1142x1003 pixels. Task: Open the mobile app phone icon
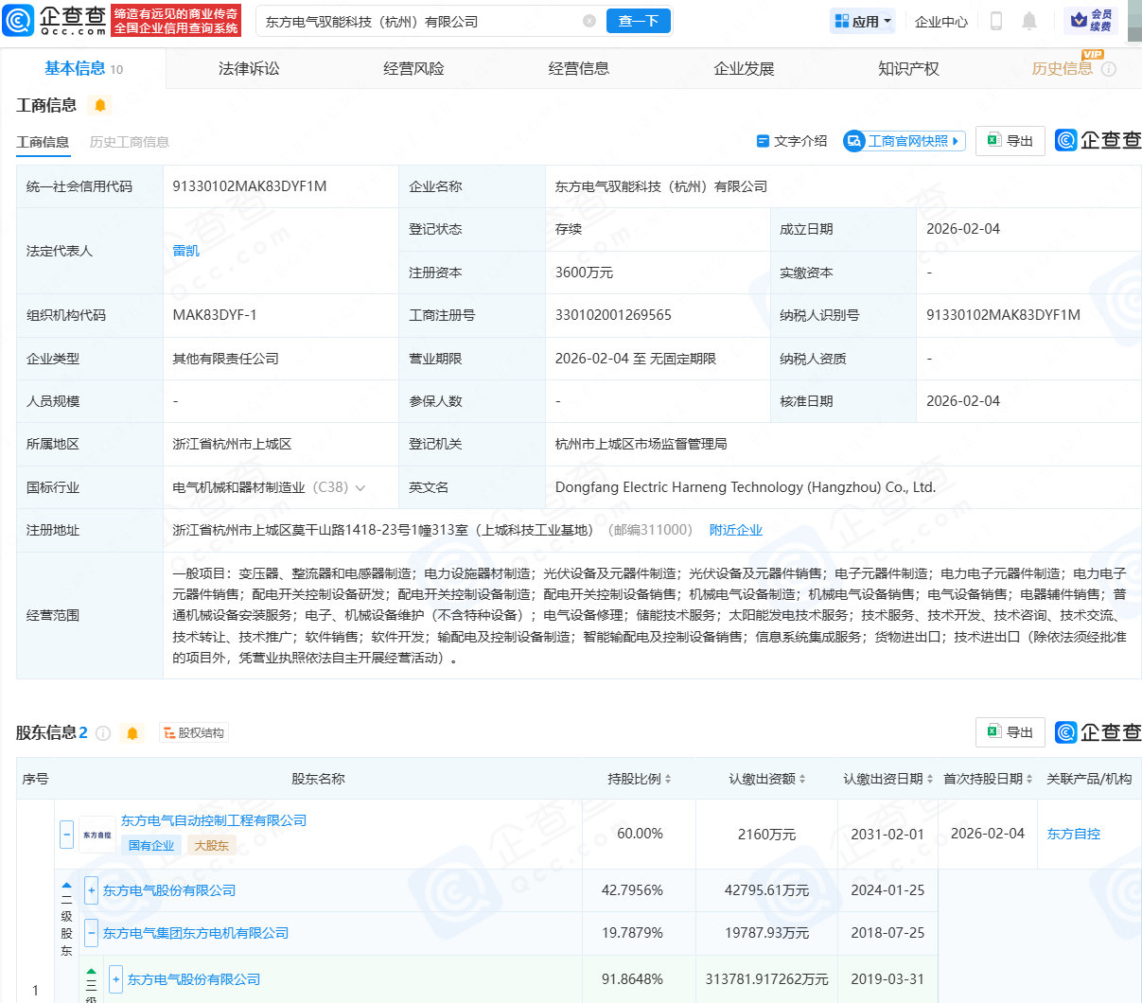tap(995, 21)
